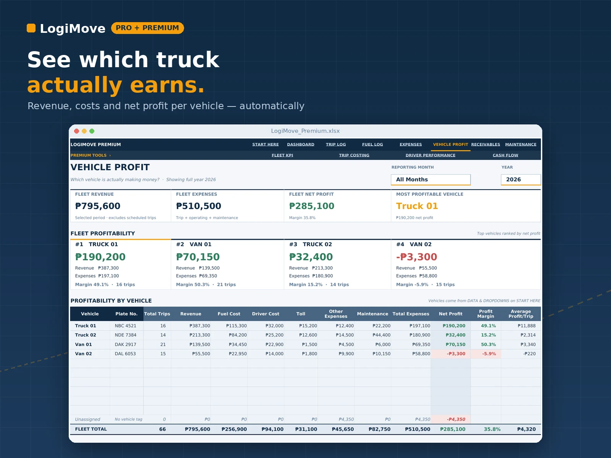Select the #4 VAN 02 card heading
The image size is (611, 458).
(x=414, y=244)
